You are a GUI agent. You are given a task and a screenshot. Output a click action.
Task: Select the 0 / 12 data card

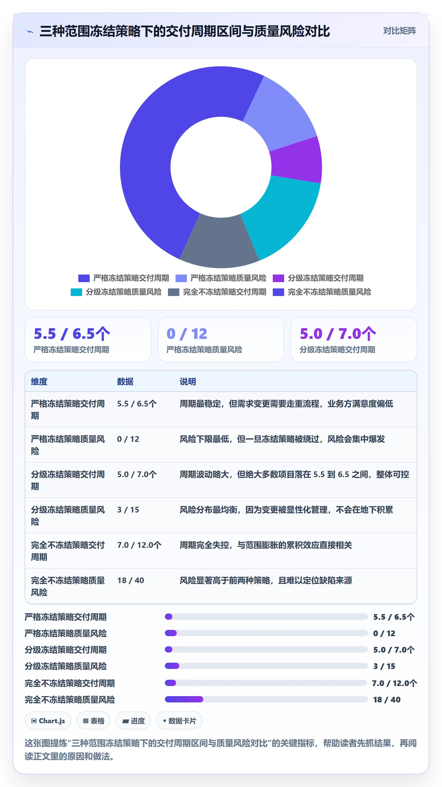tap(221, 340)
